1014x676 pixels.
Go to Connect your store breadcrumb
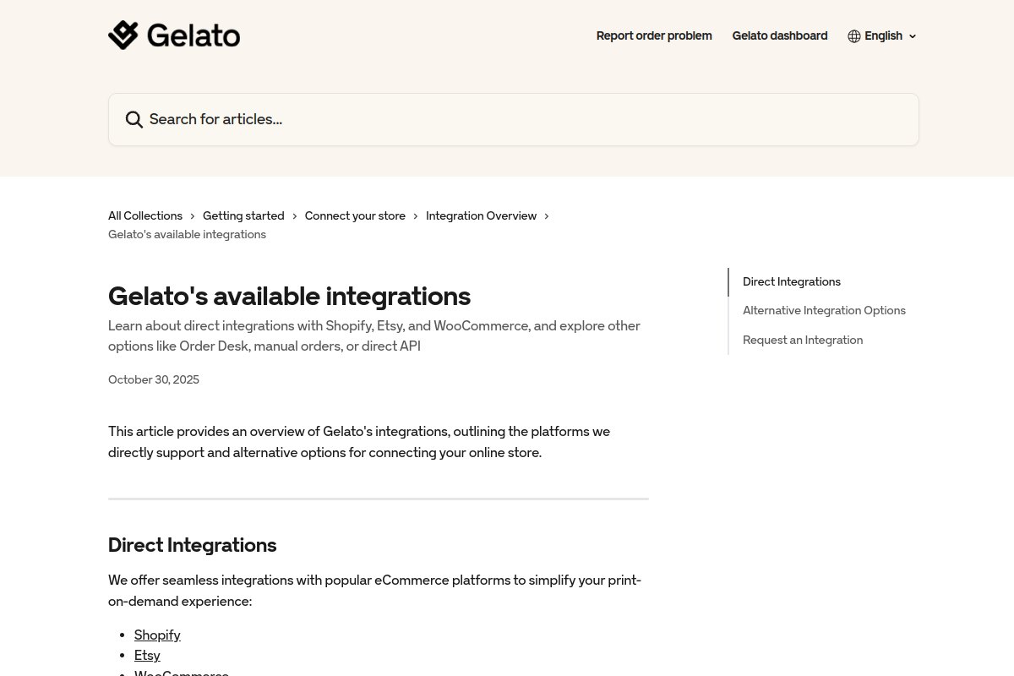[355, 215]
